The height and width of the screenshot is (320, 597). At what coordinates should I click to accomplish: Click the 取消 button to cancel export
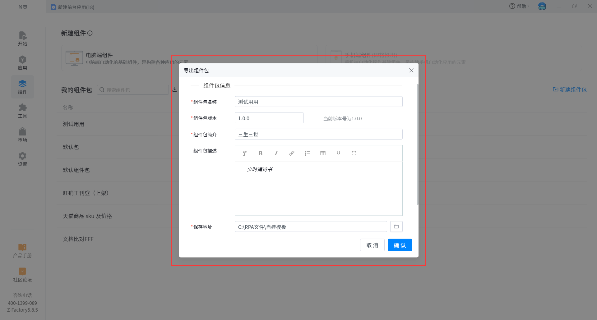(x=372, y=245)
